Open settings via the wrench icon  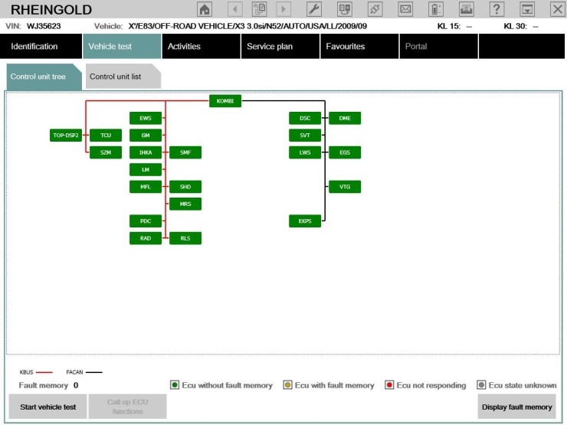tap(314, 9)
